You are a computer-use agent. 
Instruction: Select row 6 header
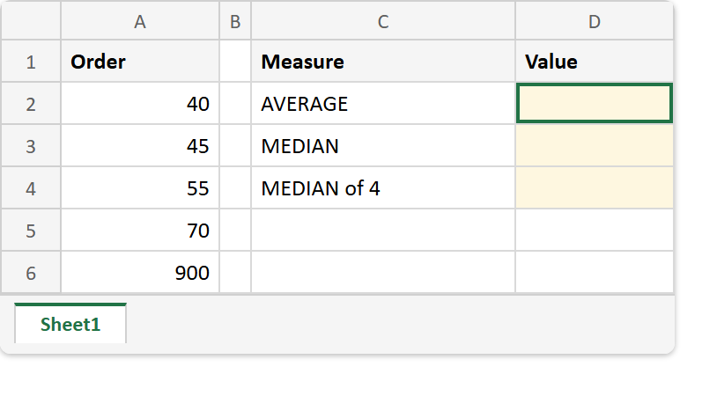coord(31,272)
